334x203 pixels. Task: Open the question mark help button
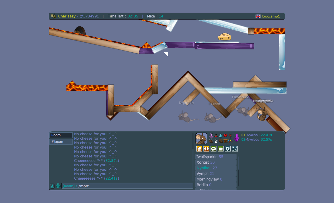pyautogui.click(x=206, y=149)
